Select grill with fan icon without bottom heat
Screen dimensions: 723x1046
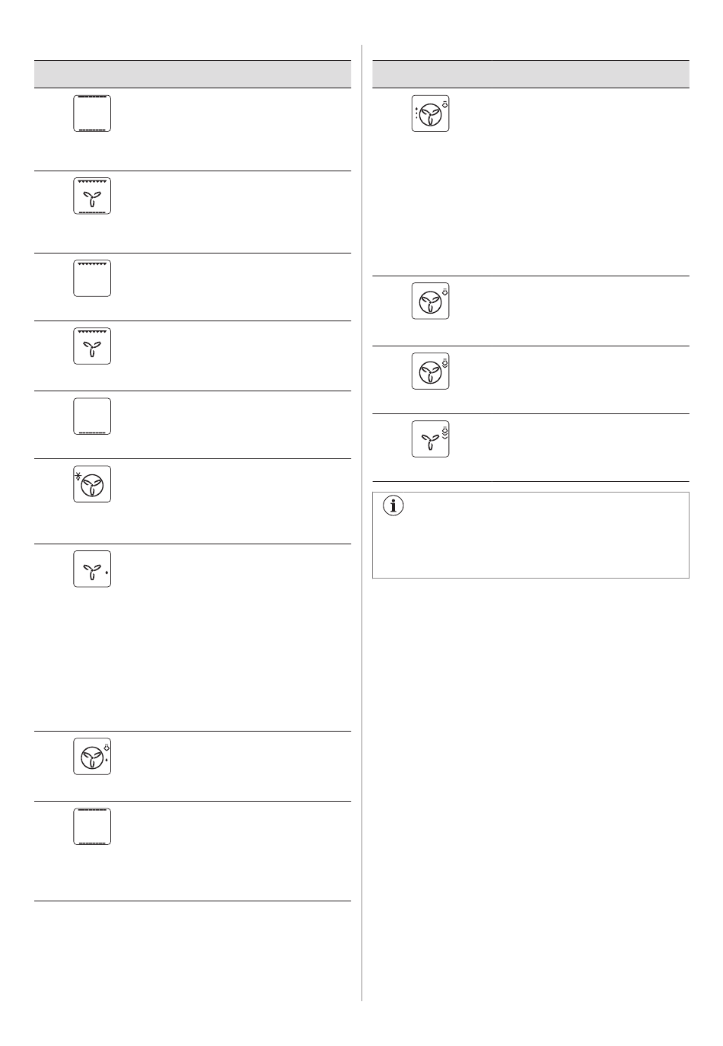click(x=92, y=346)
